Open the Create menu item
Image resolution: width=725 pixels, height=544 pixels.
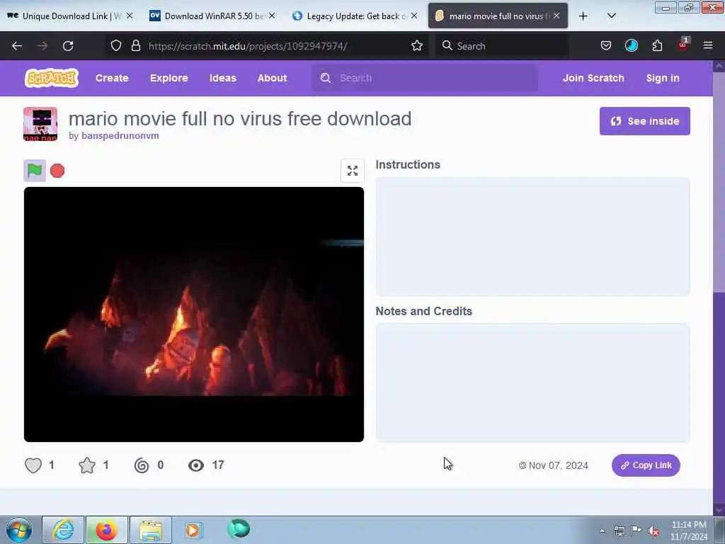(112, 78)
